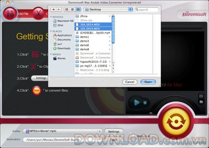Click the Doremisoft logo

coord(194,14)
